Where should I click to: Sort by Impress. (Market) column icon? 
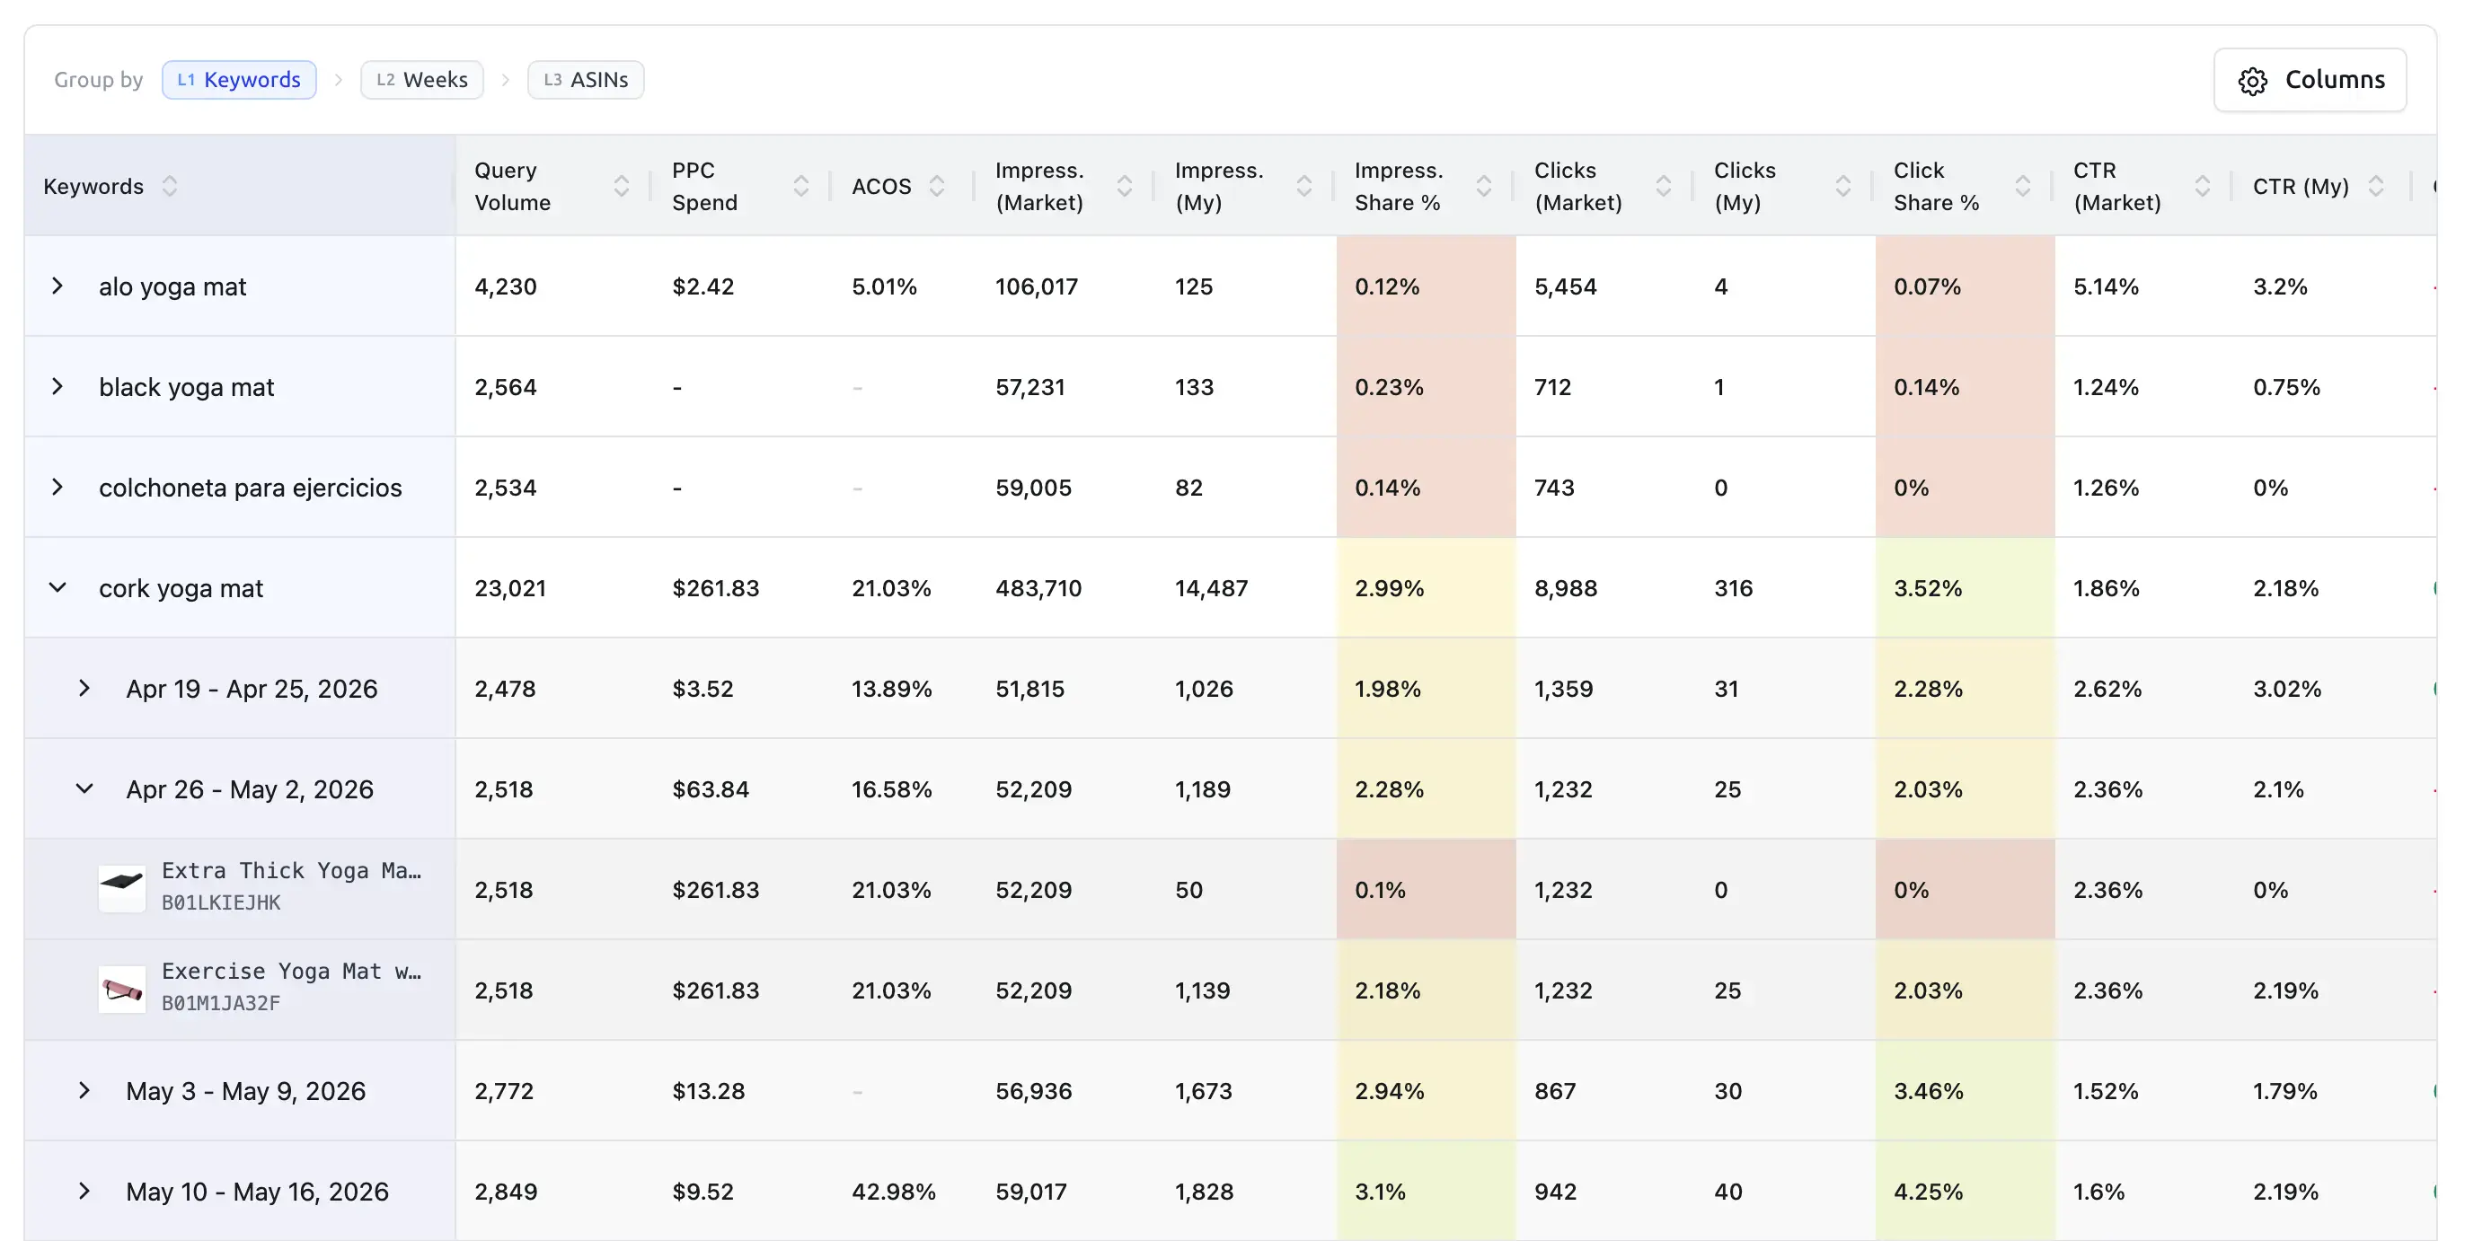click(1125, 186)
